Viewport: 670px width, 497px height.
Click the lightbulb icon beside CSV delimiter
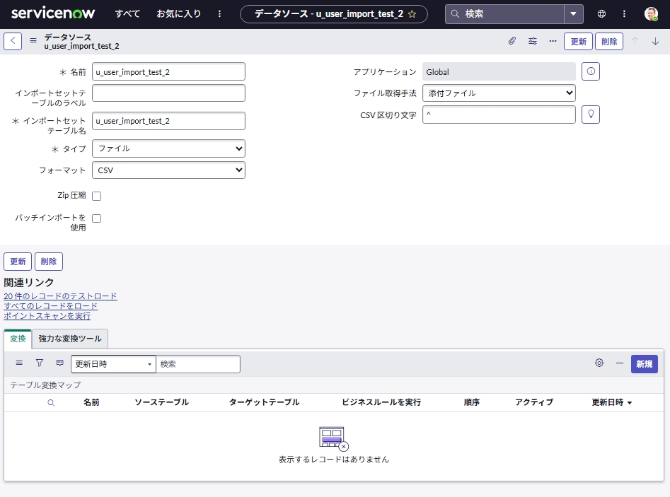pyautogui.click(x=591, y=115)
